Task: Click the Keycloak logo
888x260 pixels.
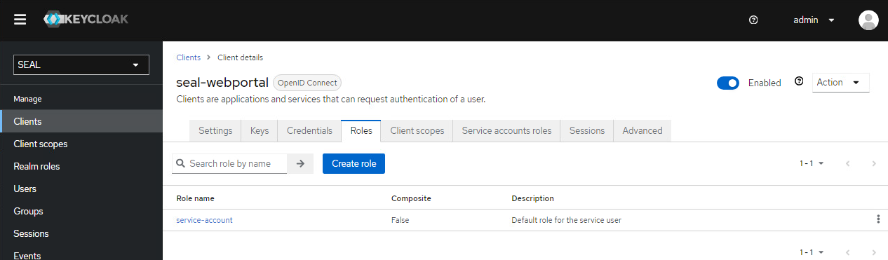Action: pyautogui.click(x=86, y=20)
